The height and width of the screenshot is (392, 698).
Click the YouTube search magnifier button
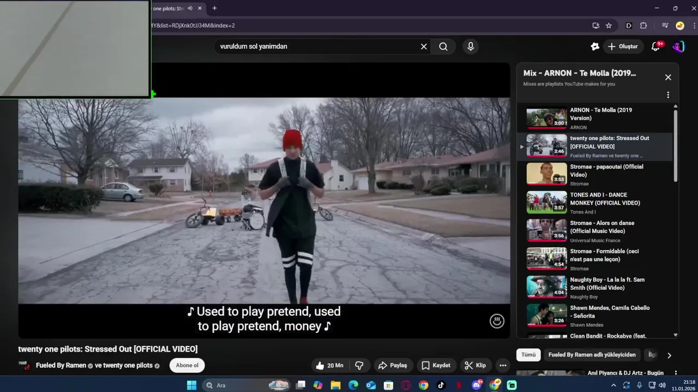click(443, 46)
